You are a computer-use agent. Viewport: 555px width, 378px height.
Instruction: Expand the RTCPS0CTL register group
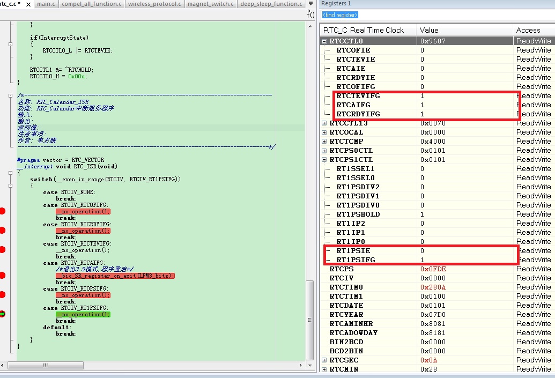[324, 151]
